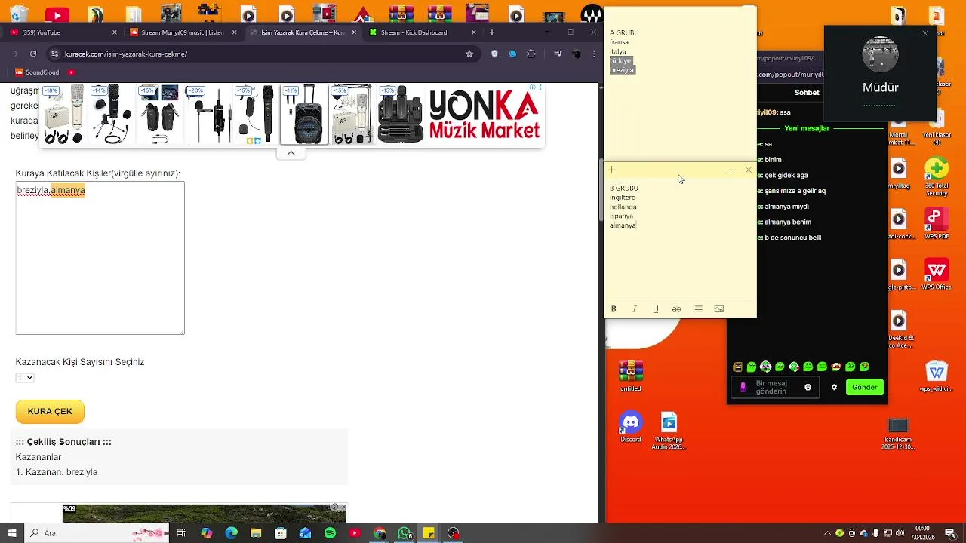Open the volume control in system tray

(900, 533)
